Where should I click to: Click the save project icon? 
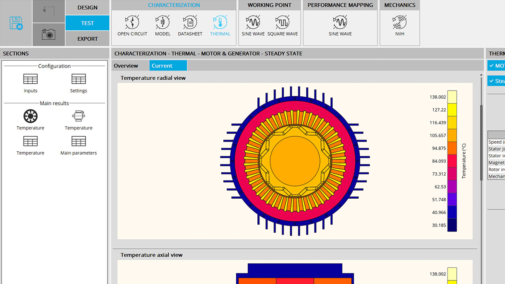pyautogui.click(x=16, y=23)
